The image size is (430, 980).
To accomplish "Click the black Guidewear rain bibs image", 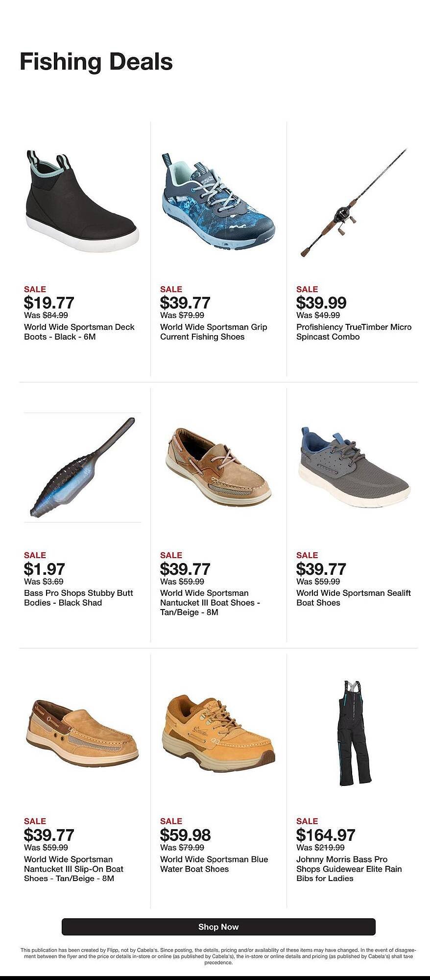I will pyautogui.click(x=354, y=733).
